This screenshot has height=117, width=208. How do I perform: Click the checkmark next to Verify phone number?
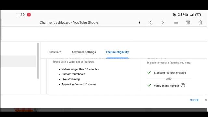[149, 85]
